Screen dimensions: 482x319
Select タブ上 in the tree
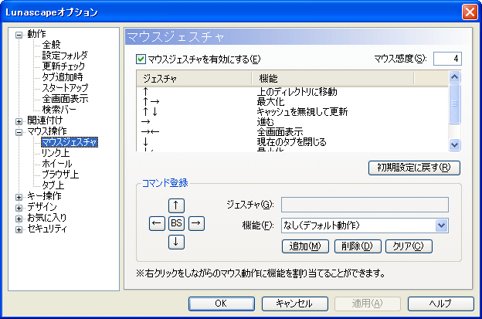click(53, 185)
